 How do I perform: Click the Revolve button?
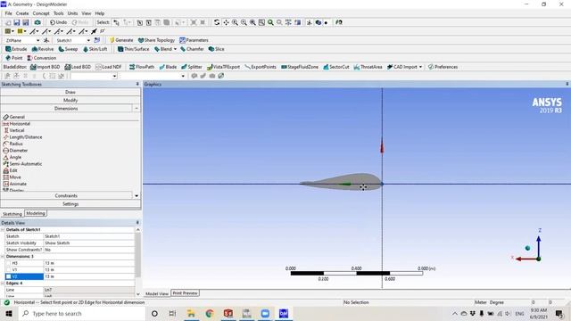pyautogui.click(x=43, y=49)
